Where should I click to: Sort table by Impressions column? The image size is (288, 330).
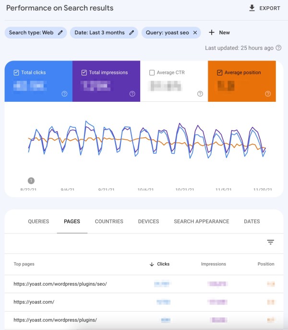click(213, 264)
